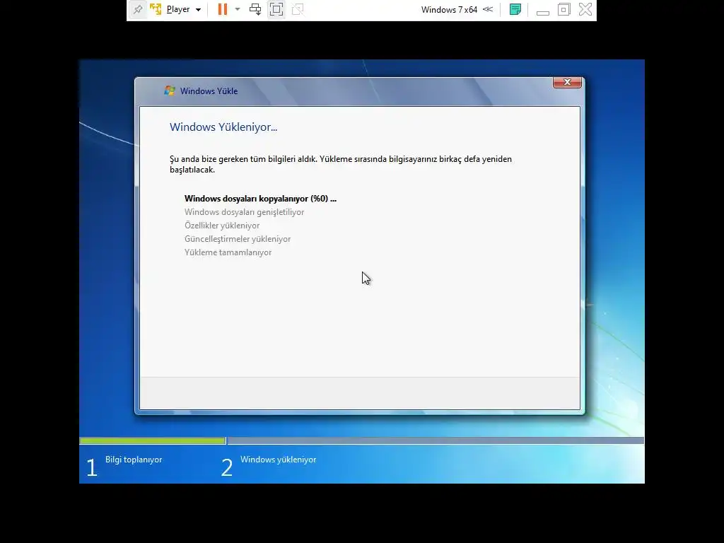Click the green installation progress bar
Viewport: 724px width, 543px height.
[153, 441]
